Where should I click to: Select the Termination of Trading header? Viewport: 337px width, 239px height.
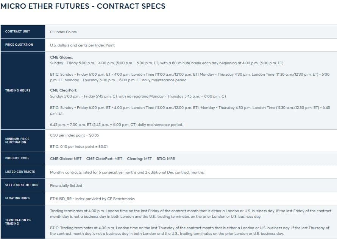coord(18,222)
